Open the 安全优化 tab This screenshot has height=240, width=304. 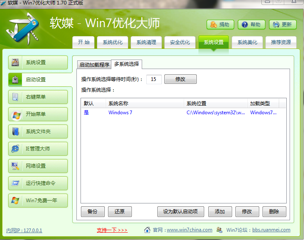[180, 42]
